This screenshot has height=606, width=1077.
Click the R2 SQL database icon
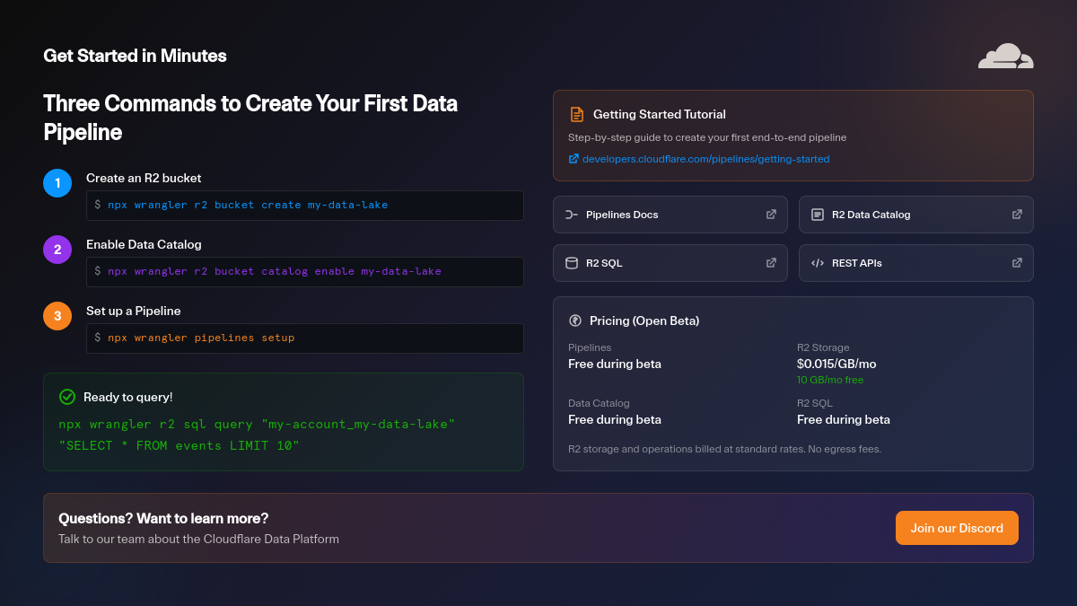(x=572, y=263)
